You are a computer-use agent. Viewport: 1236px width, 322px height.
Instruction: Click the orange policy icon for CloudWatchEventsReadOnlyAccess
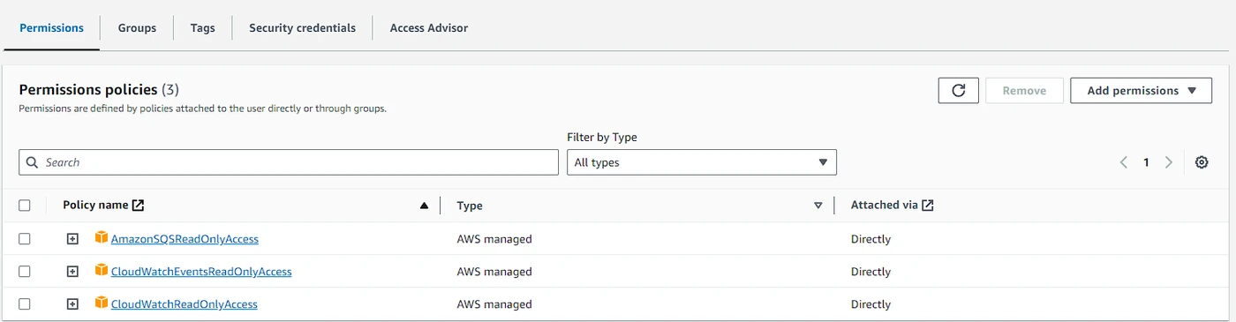click(x=102, y=271)
